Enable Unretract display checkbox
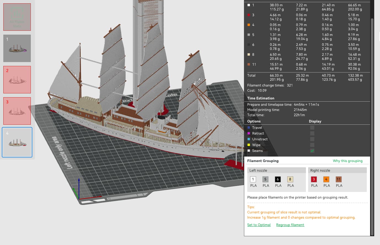 point(312,139)
